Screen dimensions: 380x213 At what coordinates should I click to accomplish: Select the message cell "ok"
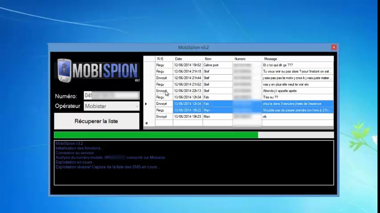pos(298,117)
